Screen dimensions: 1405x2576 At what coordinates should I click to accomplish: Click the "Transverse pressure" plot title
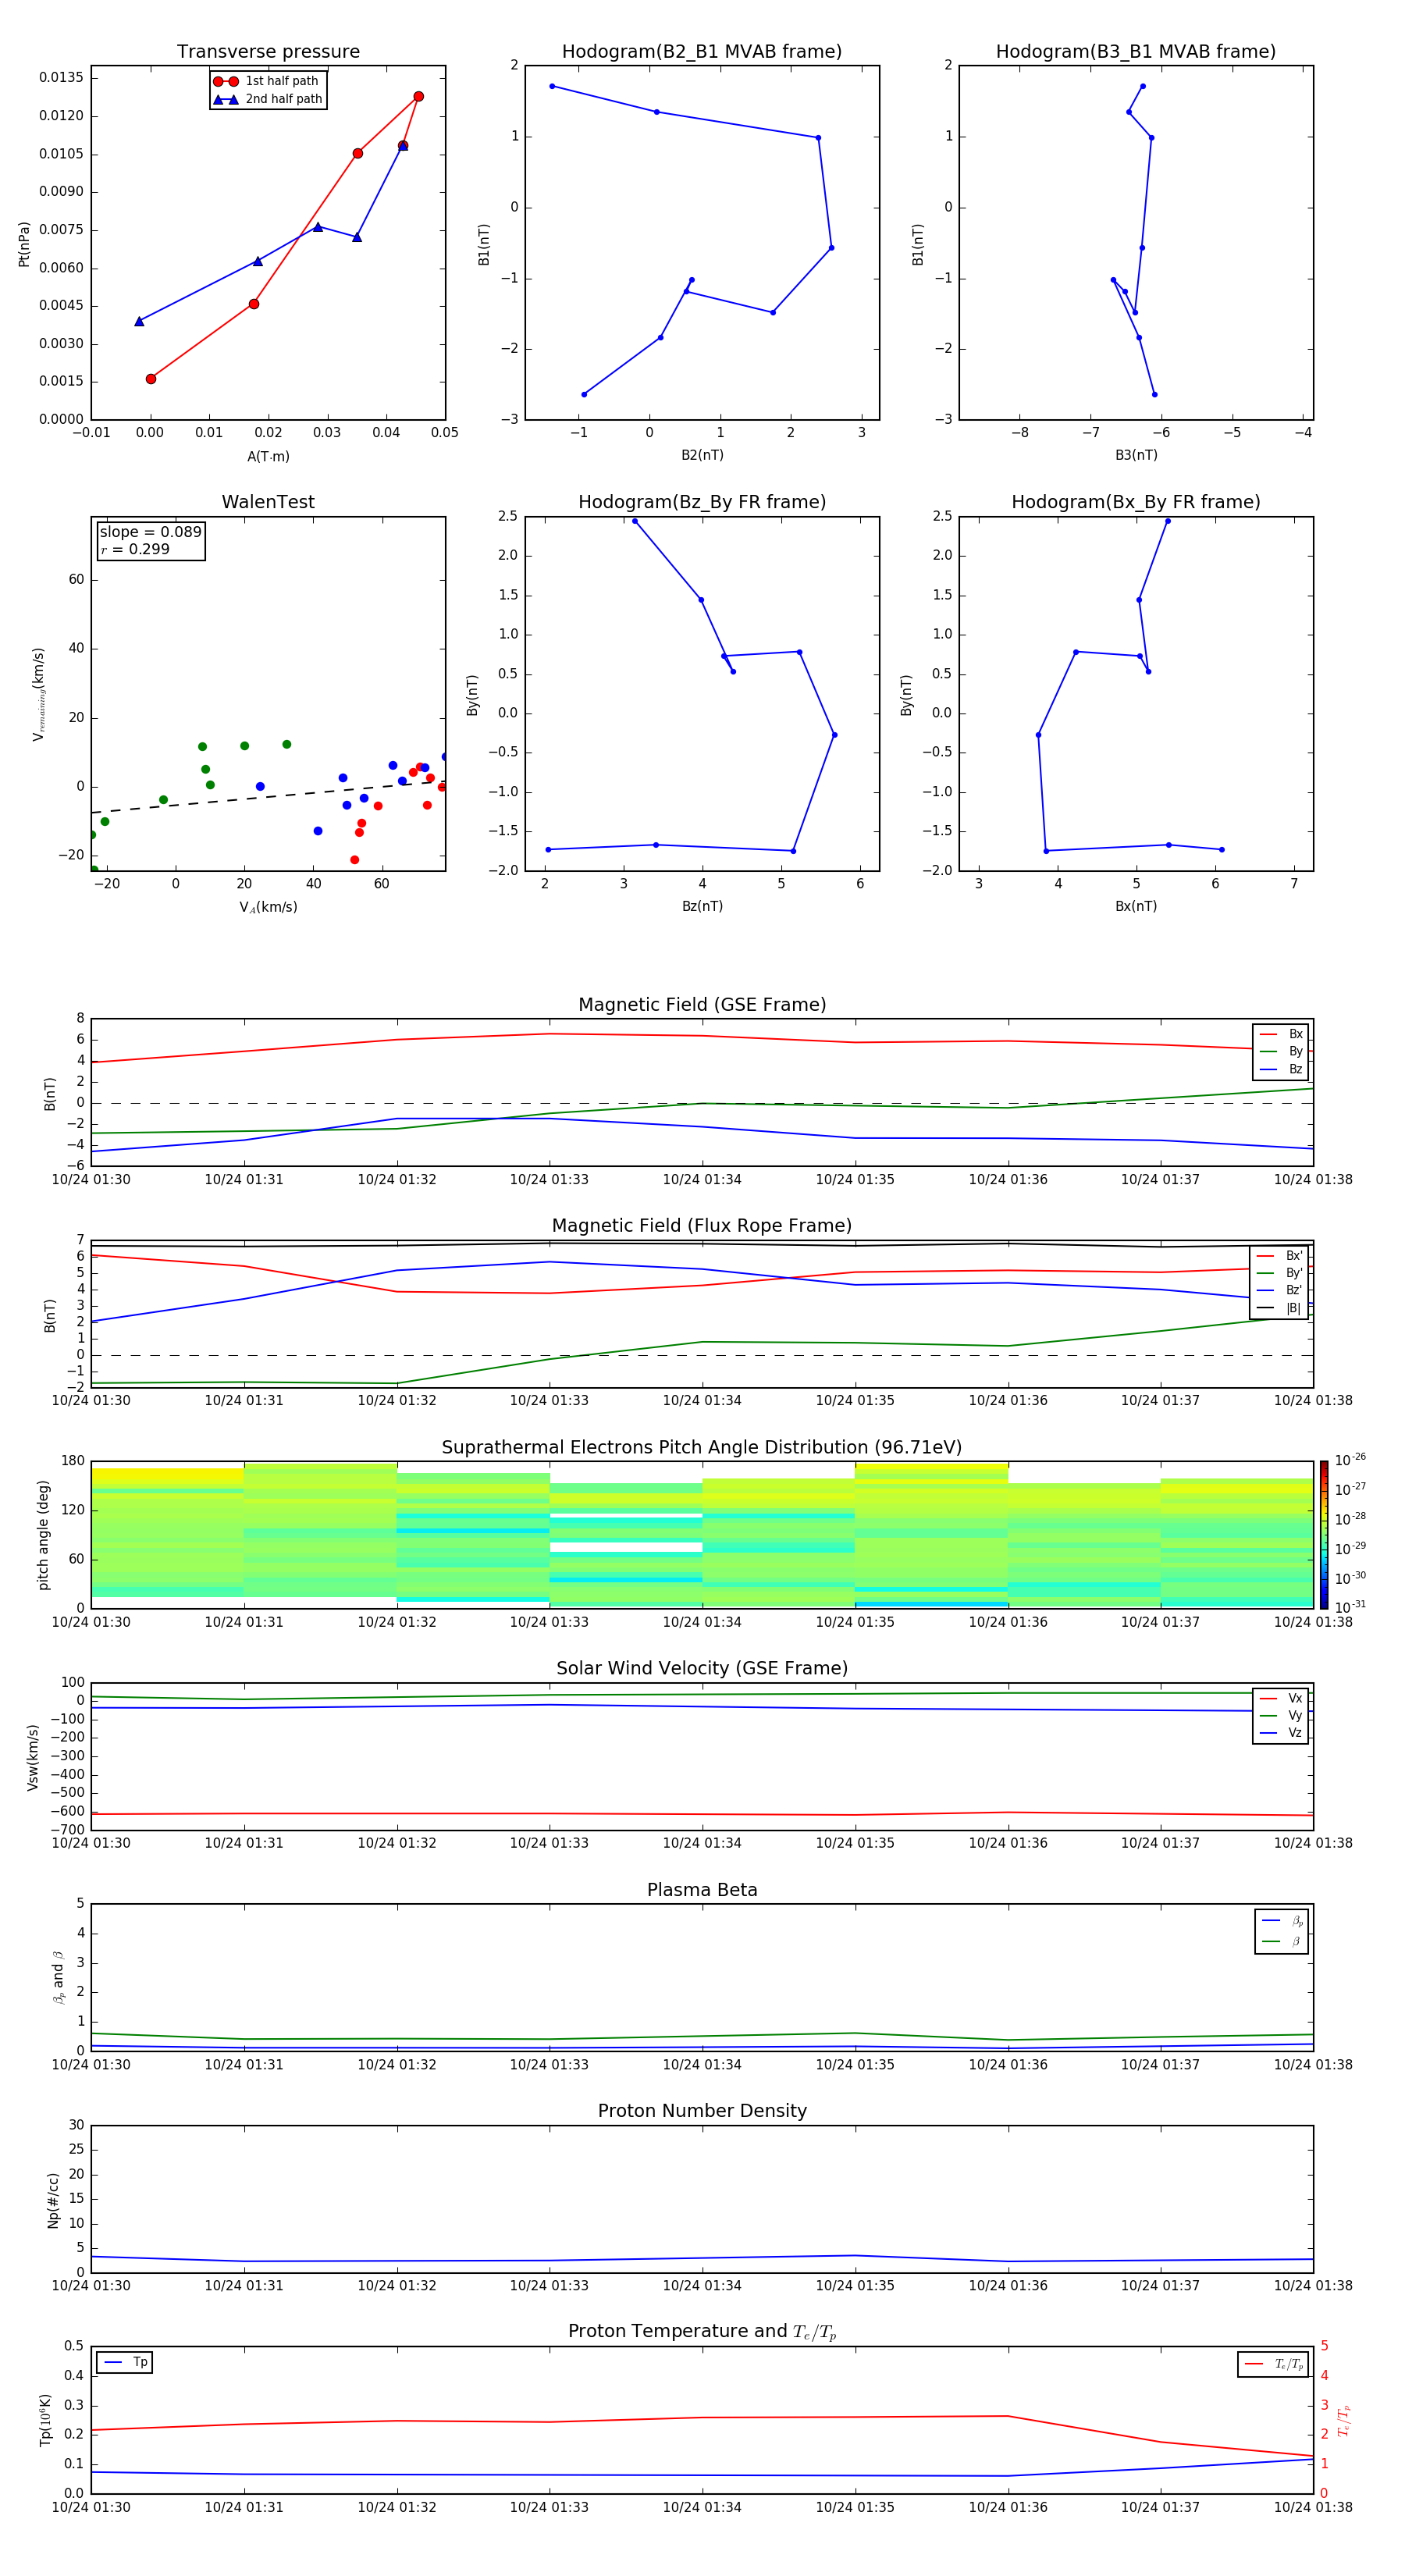268,52
